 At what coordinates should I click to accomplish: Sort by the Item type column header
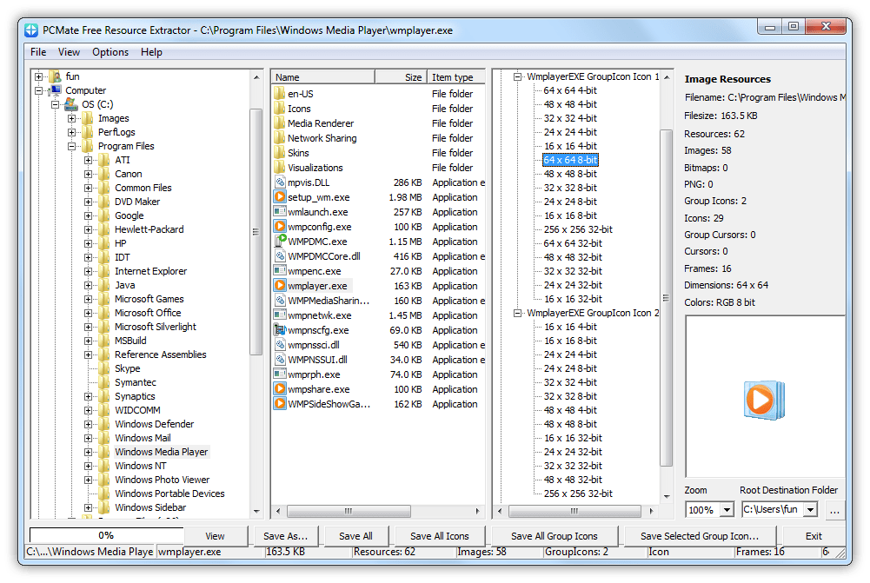(x=456, y=77)
